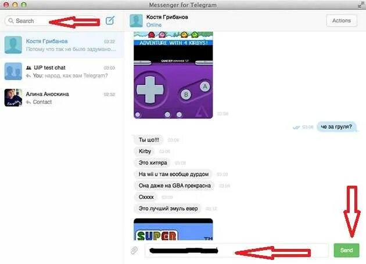Click the green Send button
Image resolution: width=366 pixels, height=264 pixels.
click(x=346, y=250)
